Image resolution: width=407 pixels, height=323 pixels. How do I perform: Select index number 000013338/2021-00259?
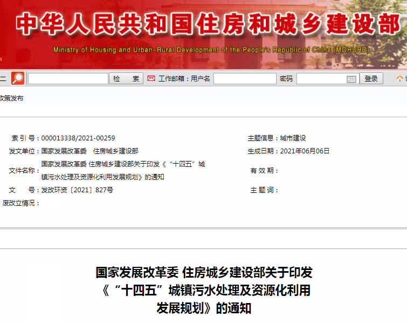(78, 138)
